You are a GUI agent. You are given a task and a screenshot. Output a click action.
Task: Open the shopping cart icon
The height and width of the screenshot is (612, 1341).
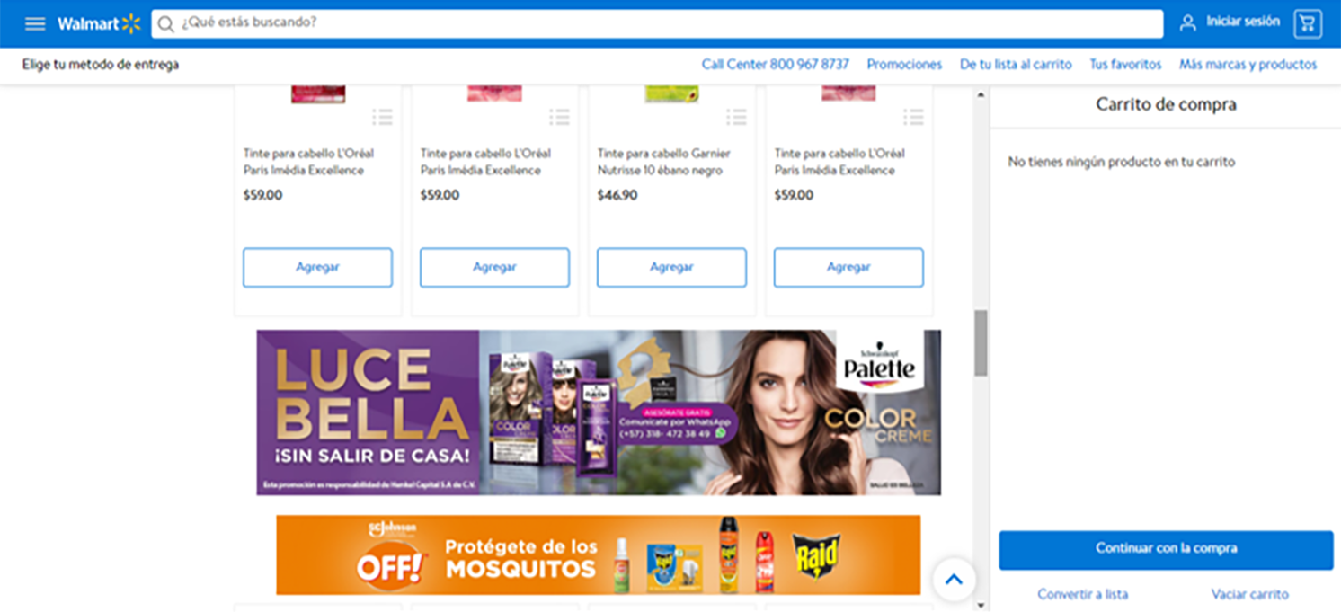click(x=1308, y=23)
